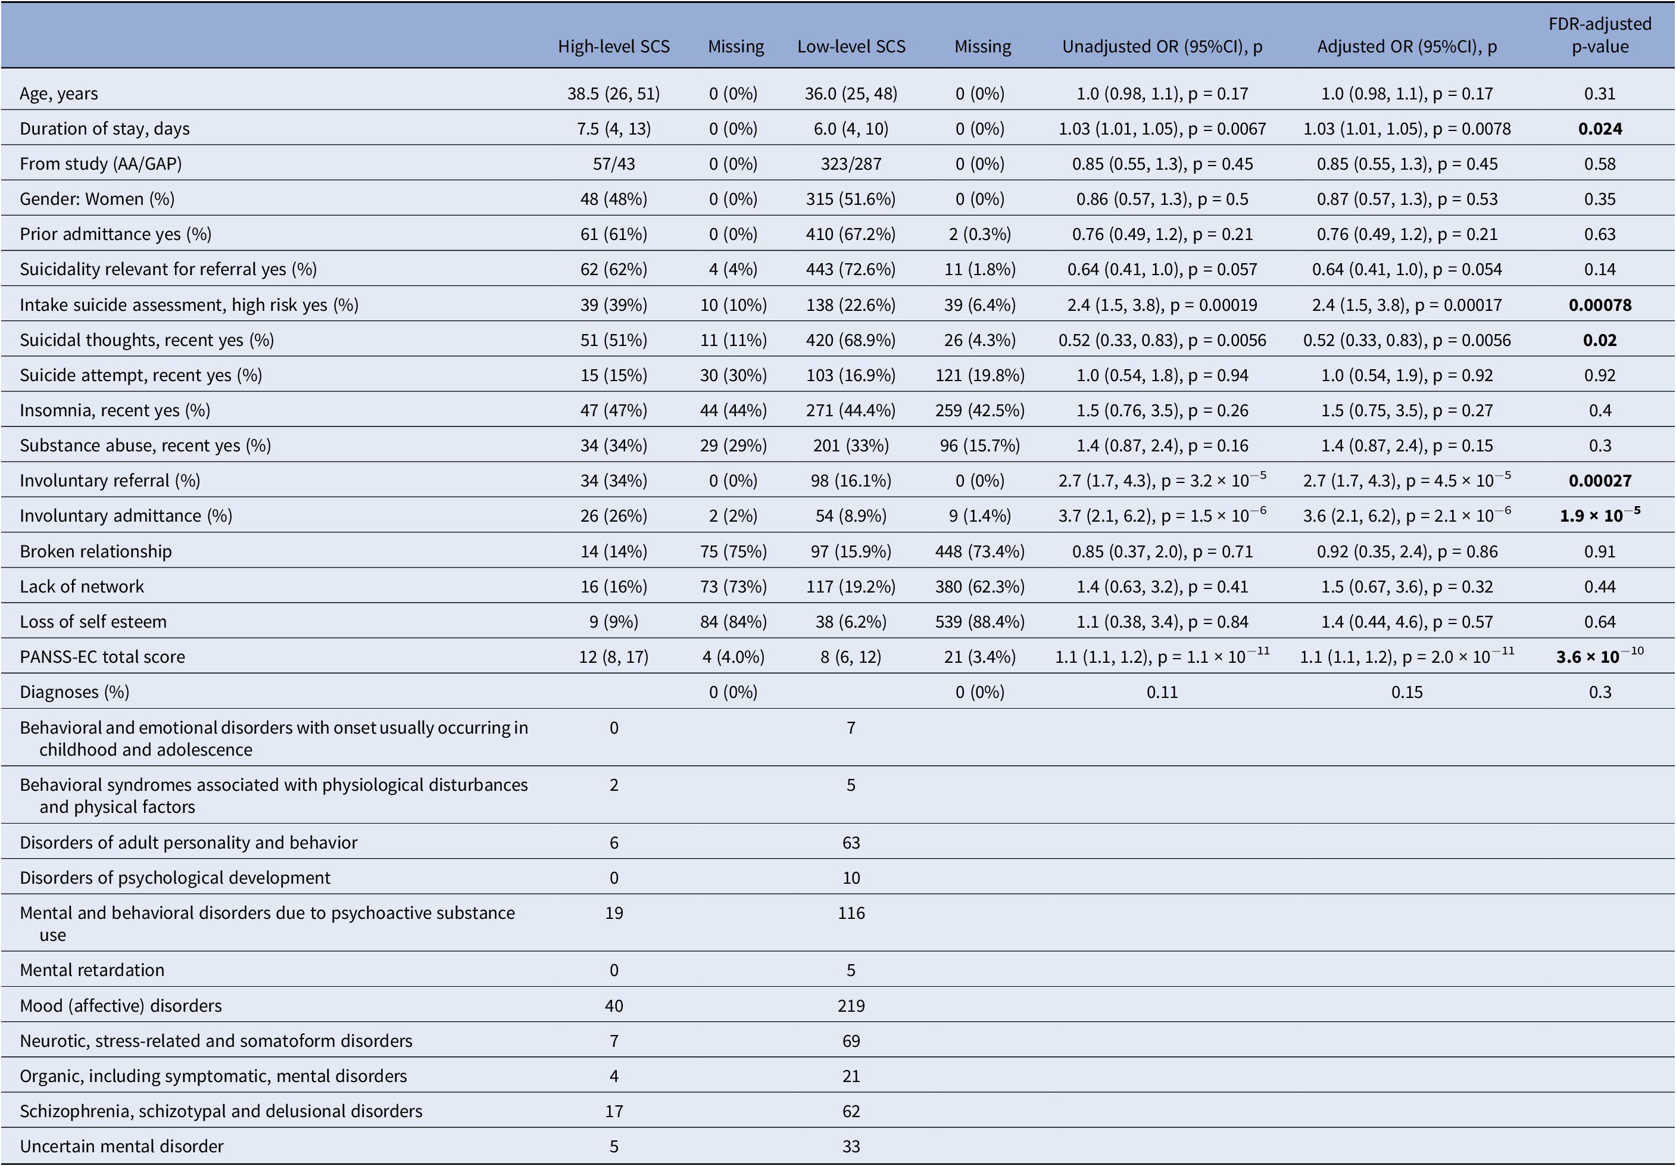Image resolution: width=1676 pixels, height=1166 pixels.
Task: Click the Low-level SCS column header
Action: point(850,46)
